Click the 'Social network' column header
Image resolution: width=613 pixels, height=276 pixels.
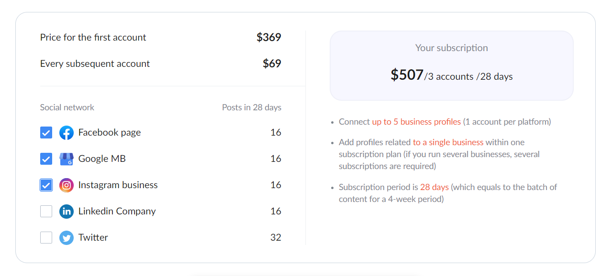click(67, 107)
